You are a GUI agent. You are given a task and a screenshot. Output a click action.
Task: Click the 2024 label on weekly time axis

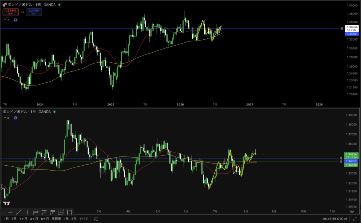(x=40, y=104)
